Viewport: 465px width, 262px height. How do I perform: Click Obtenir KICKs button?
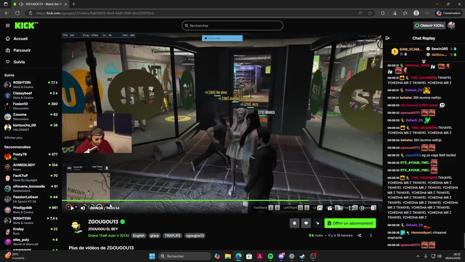pyautogui.click(x=429, y=25)
